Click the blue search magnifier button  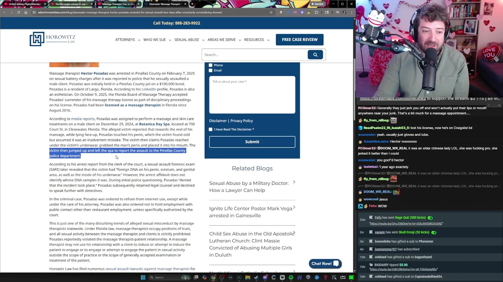315,54
